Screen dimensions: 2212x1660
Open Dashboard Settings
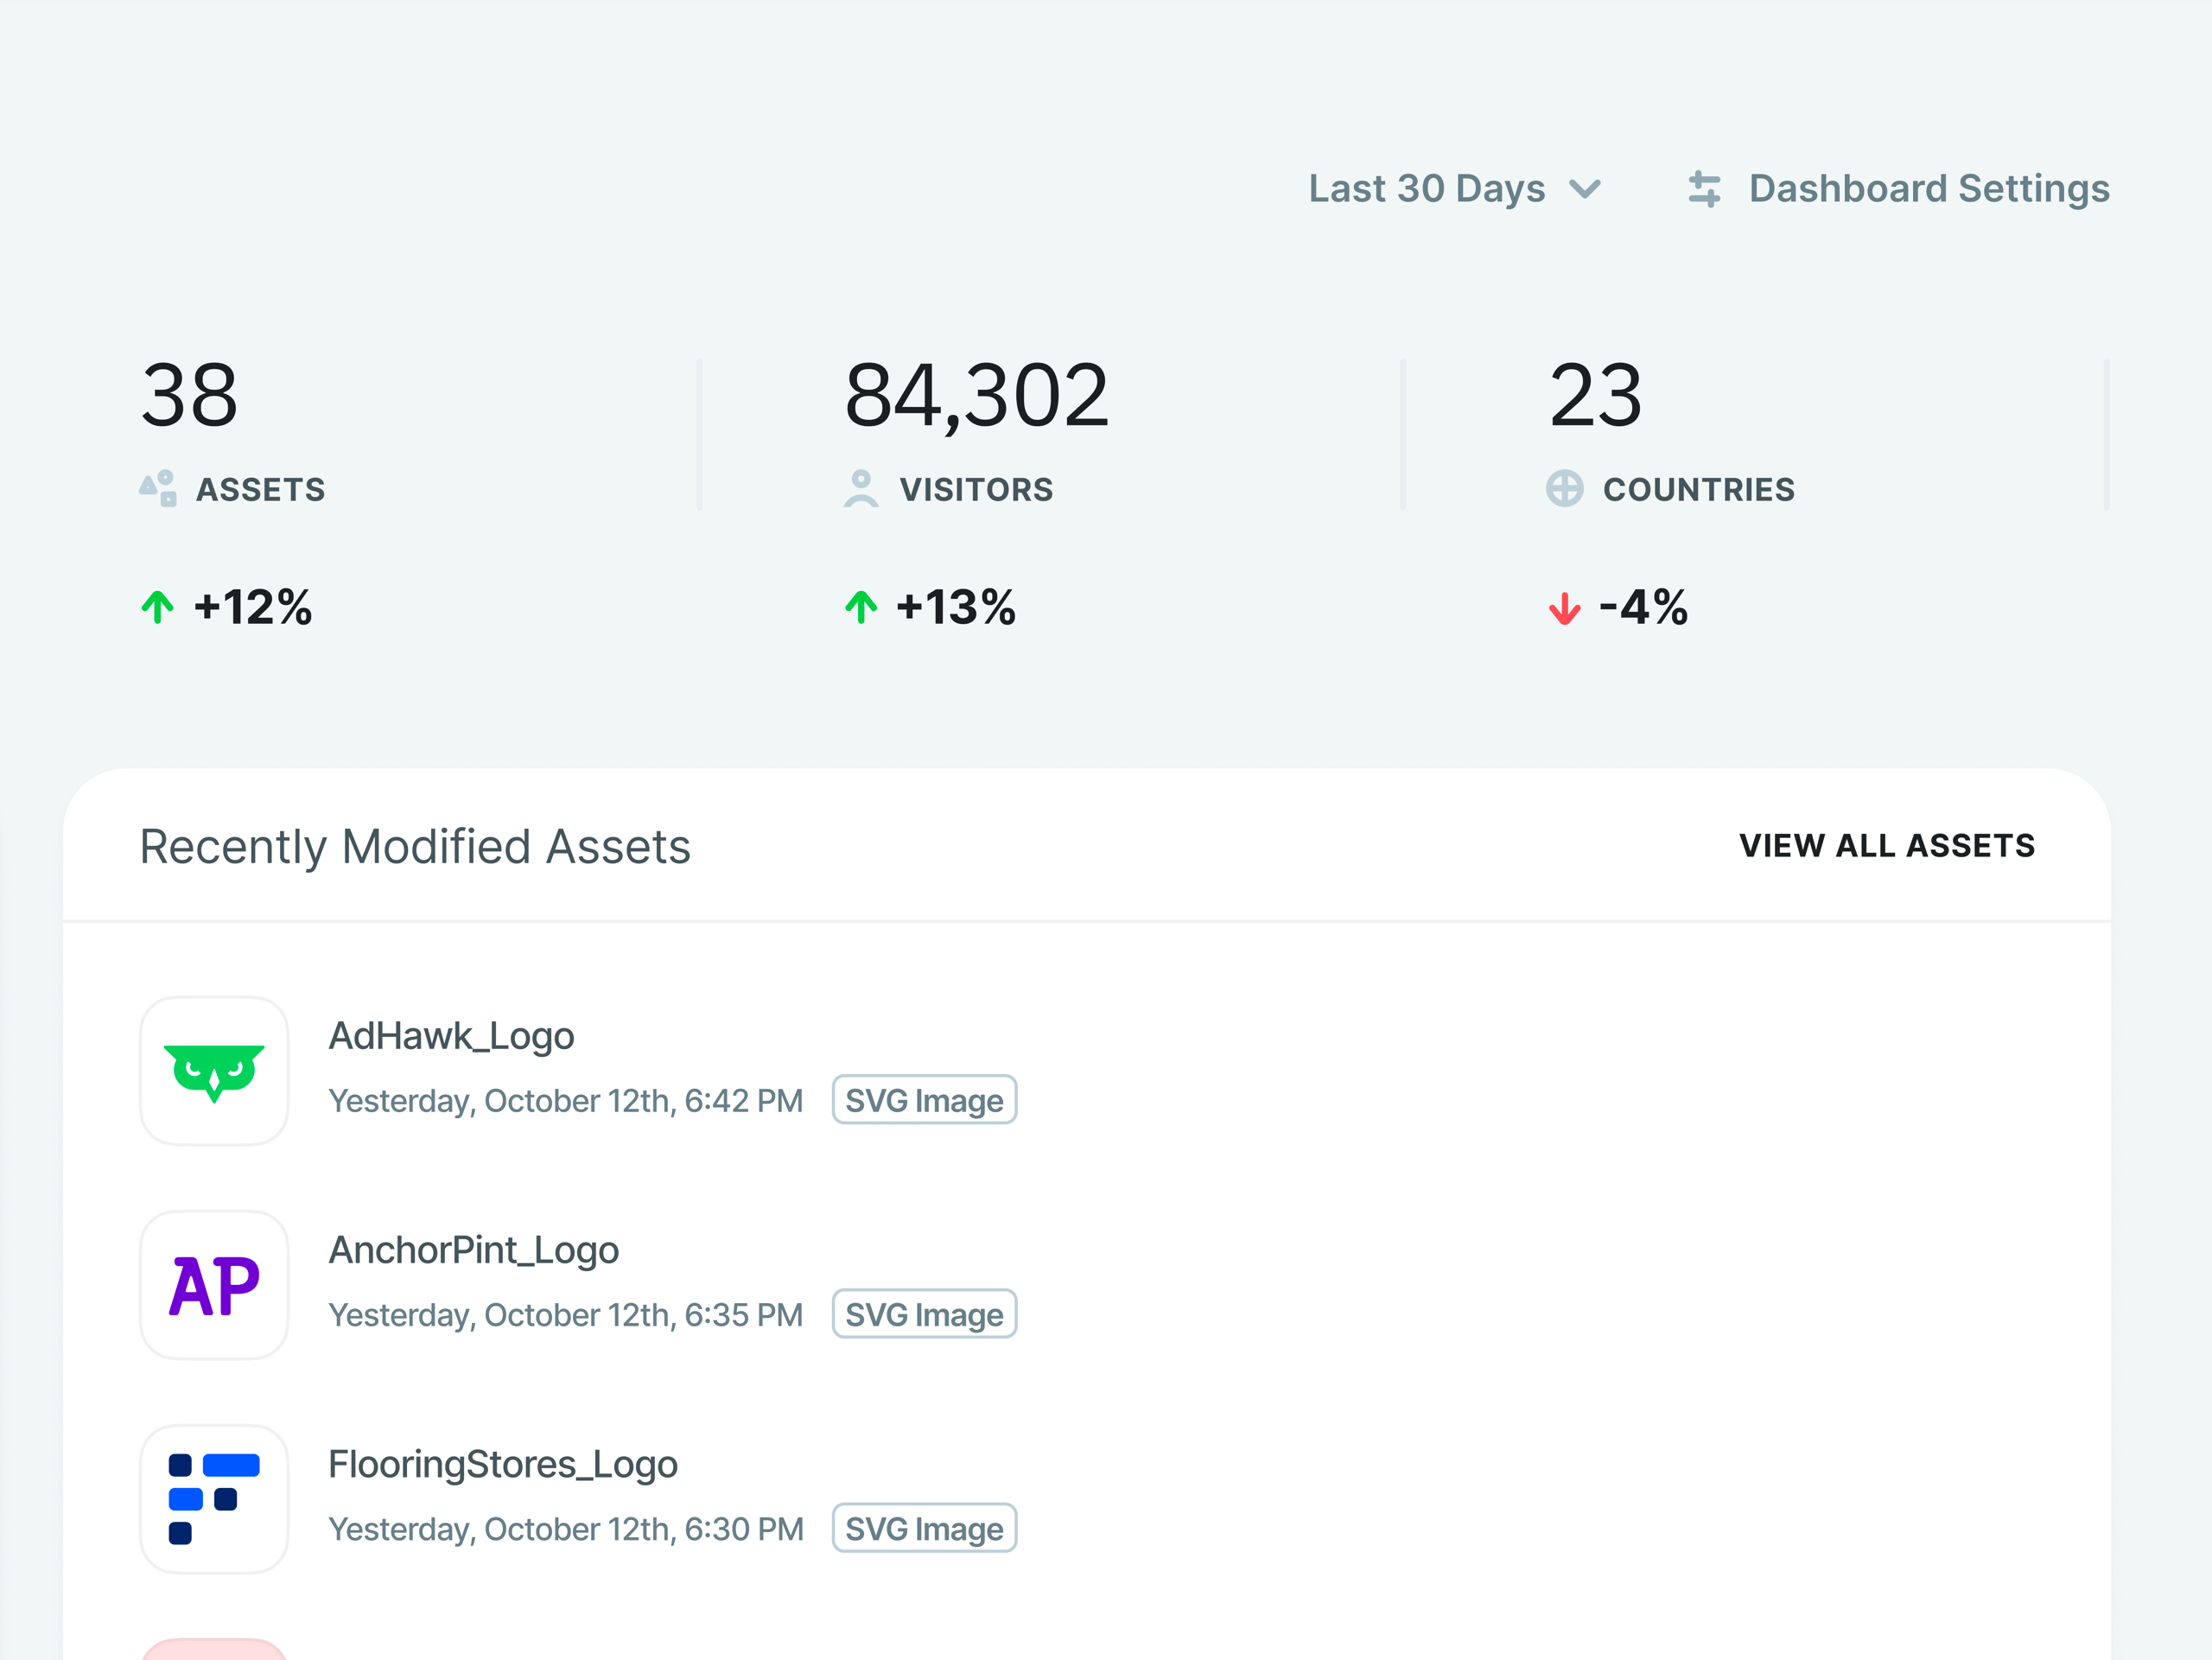tap(1898, 188)
